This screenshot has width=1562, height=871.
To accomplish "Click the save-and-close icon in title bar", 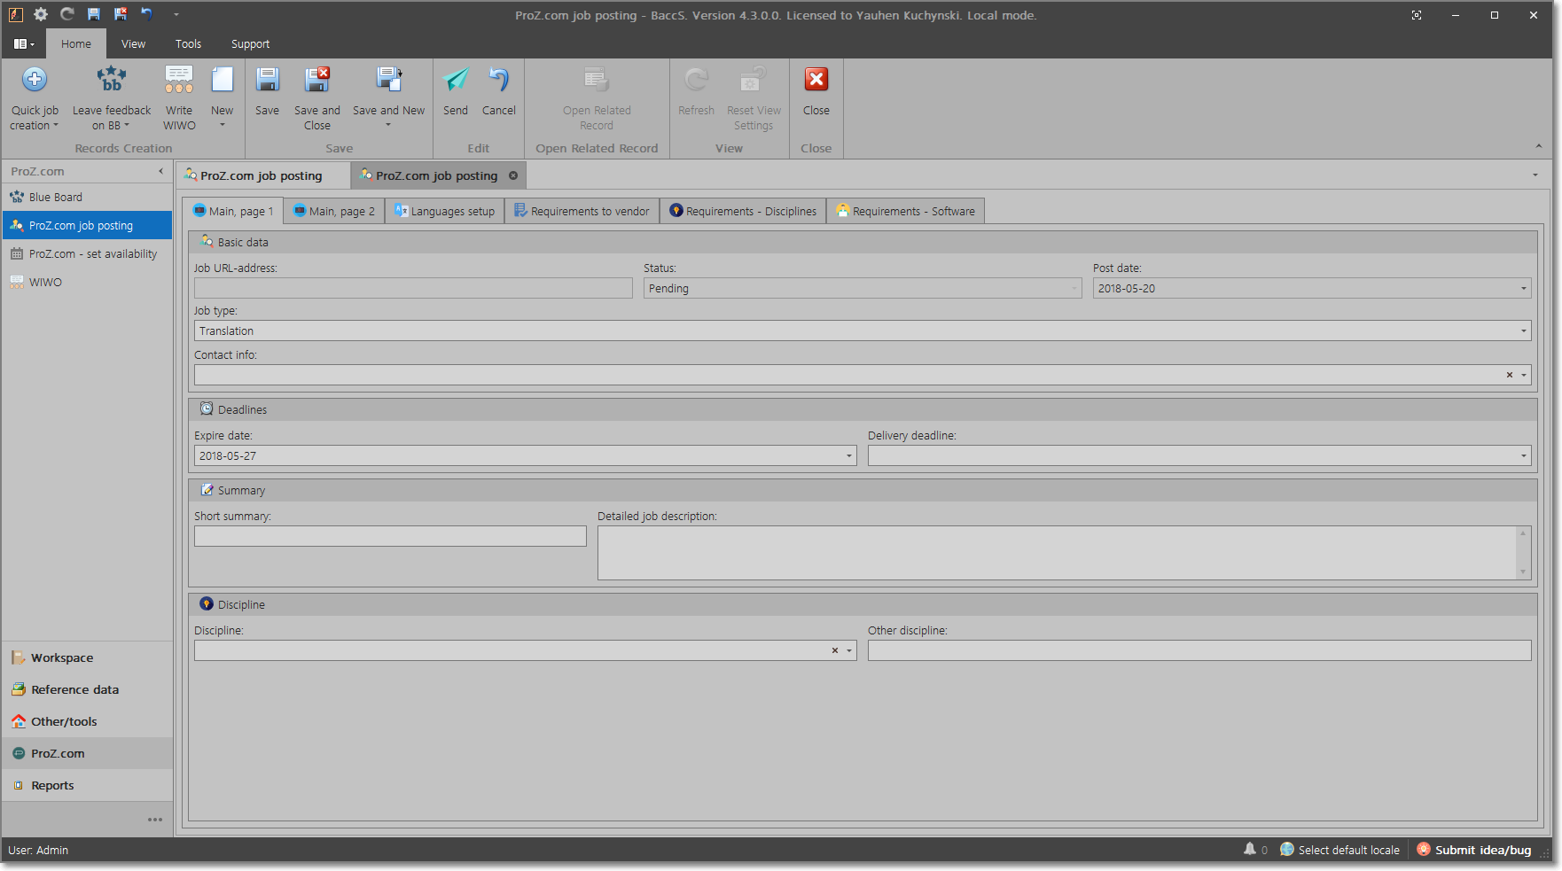I will (x=121, y=15).
